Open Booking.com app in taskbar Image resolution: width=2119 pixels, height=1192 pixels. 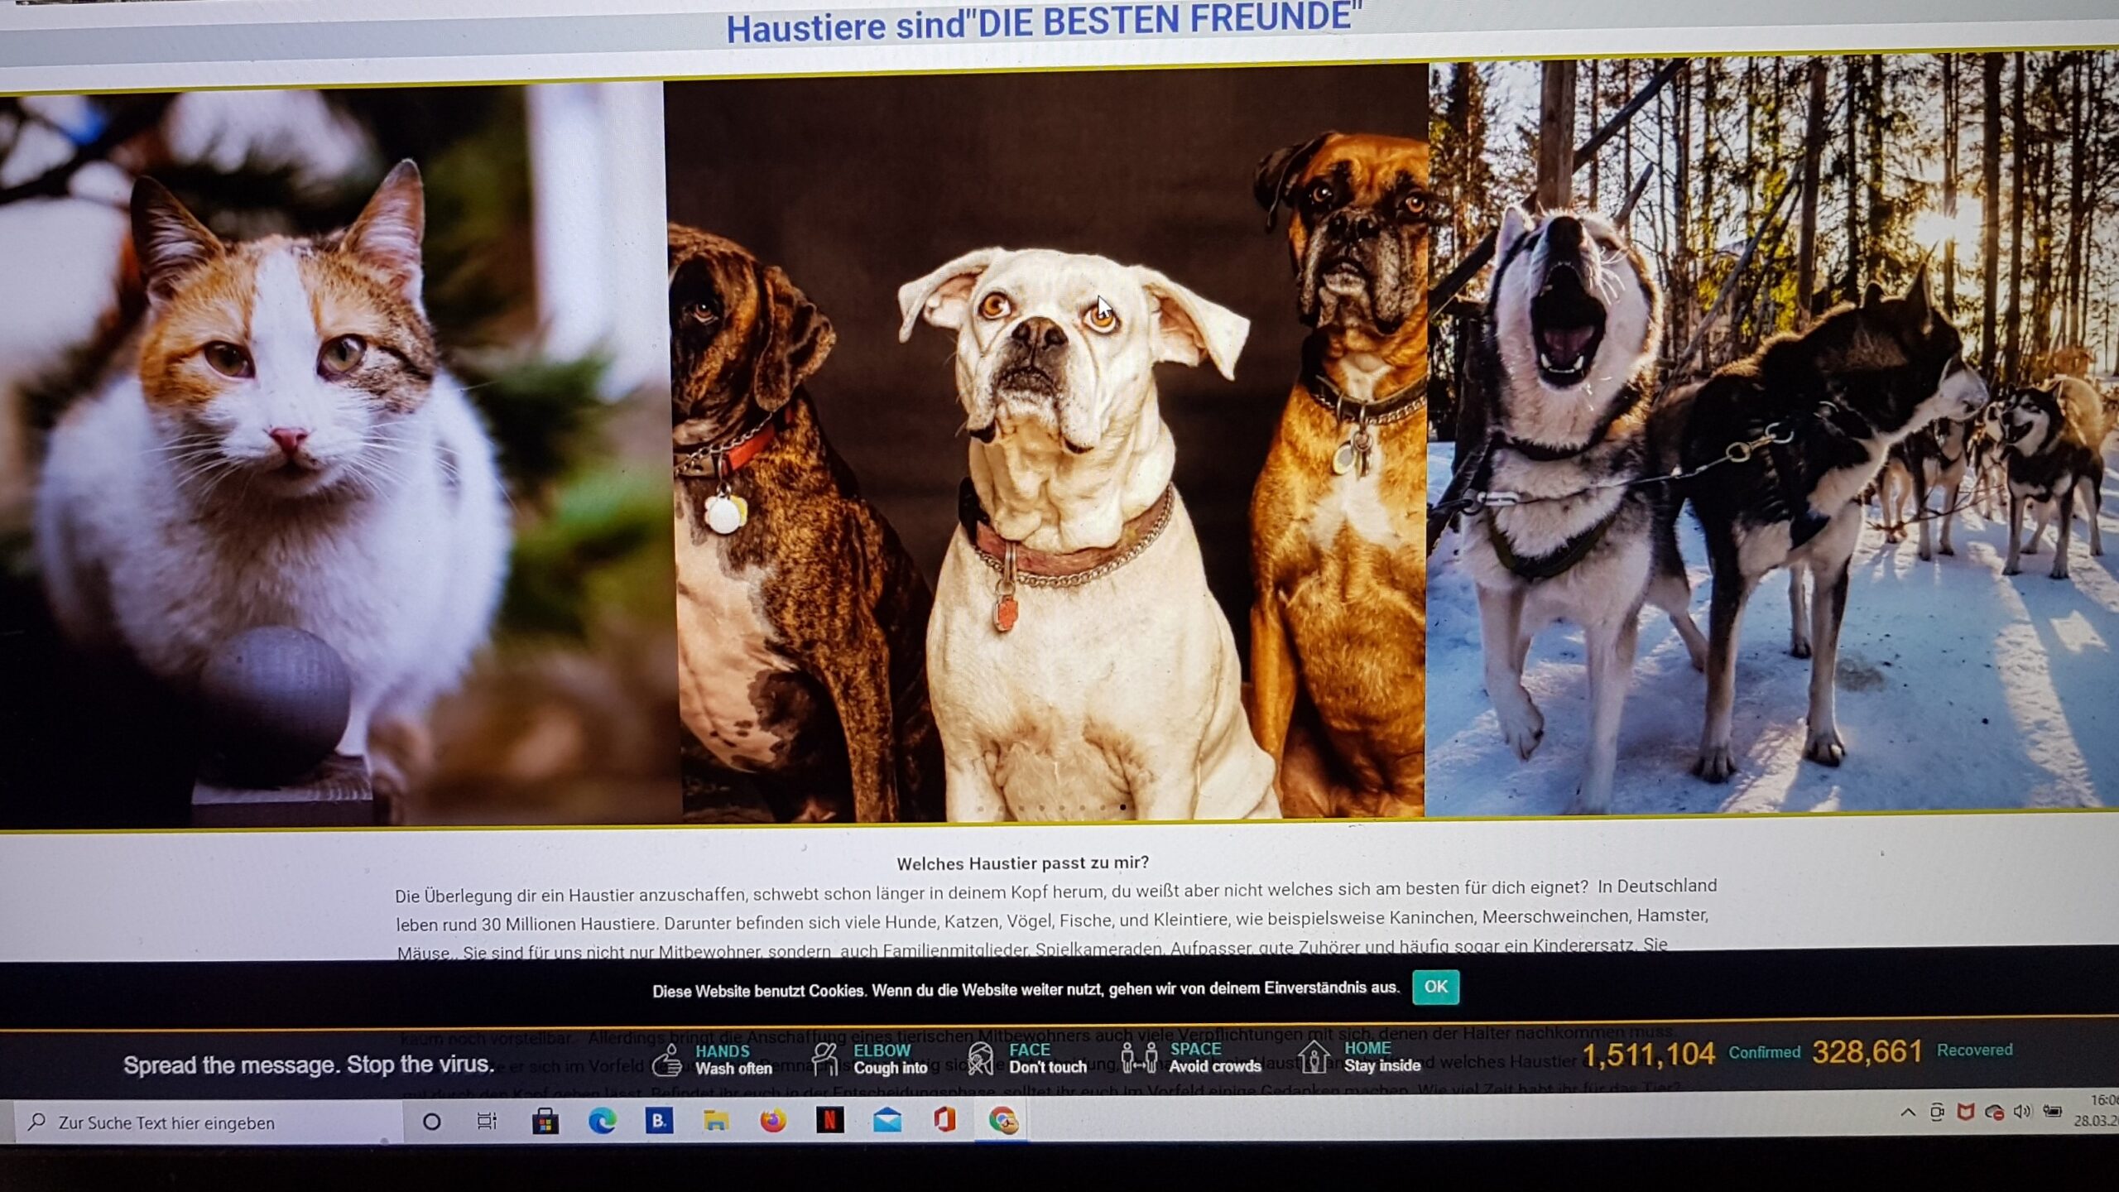click(x=659, y=1121)
